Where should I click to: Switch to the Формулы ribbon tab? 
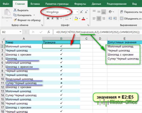click(80, 4)
